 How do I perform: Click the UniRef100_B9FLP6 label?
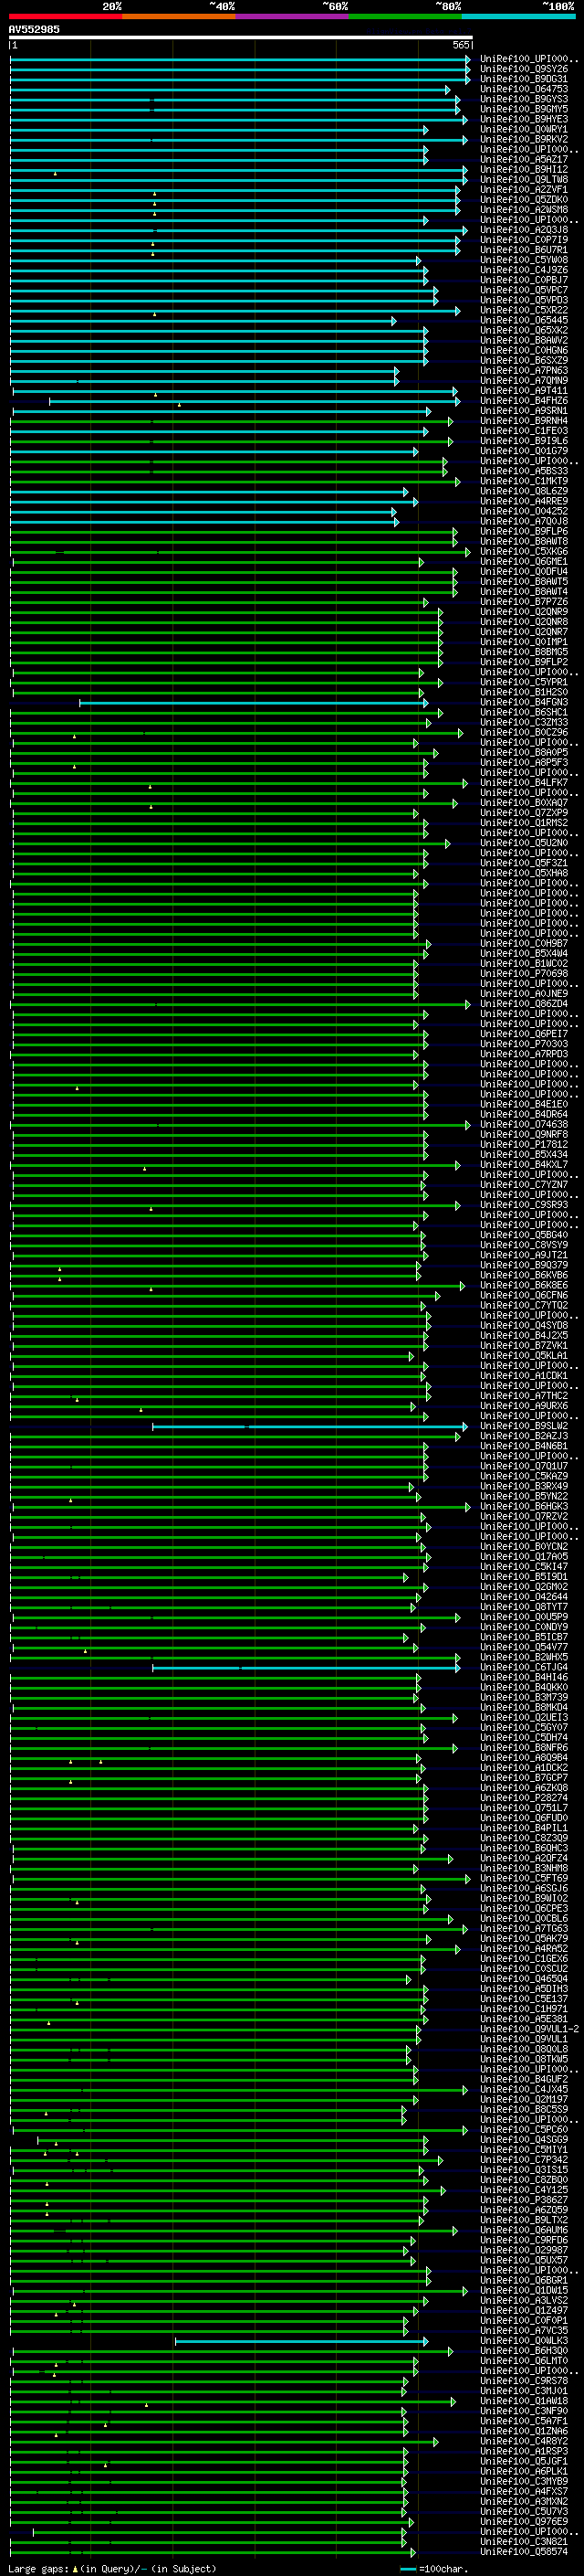coord(524,531)
